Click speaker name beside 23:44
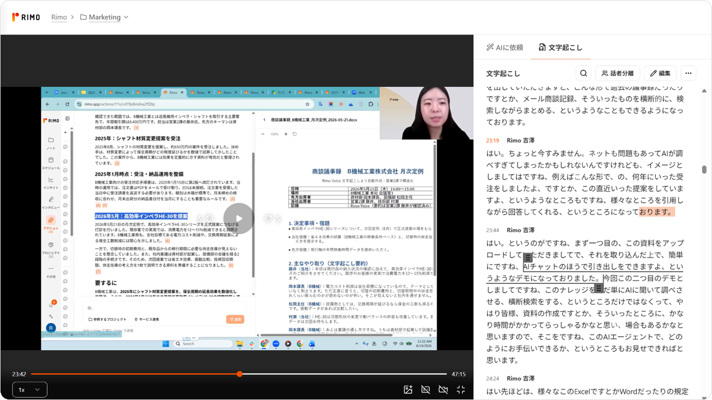712x400 pixels. tap(520, 230)
